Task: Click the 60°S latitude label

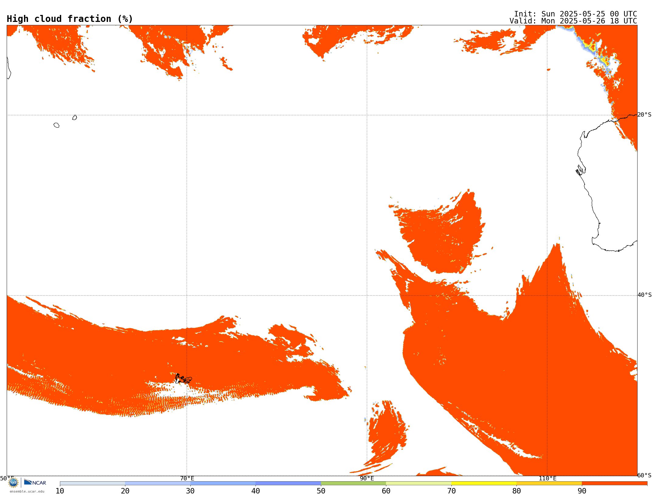Action: [x=645, y=475]
